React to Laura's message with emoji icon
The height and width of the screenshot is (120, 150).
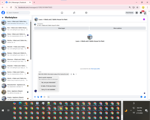tap(71, 74)
